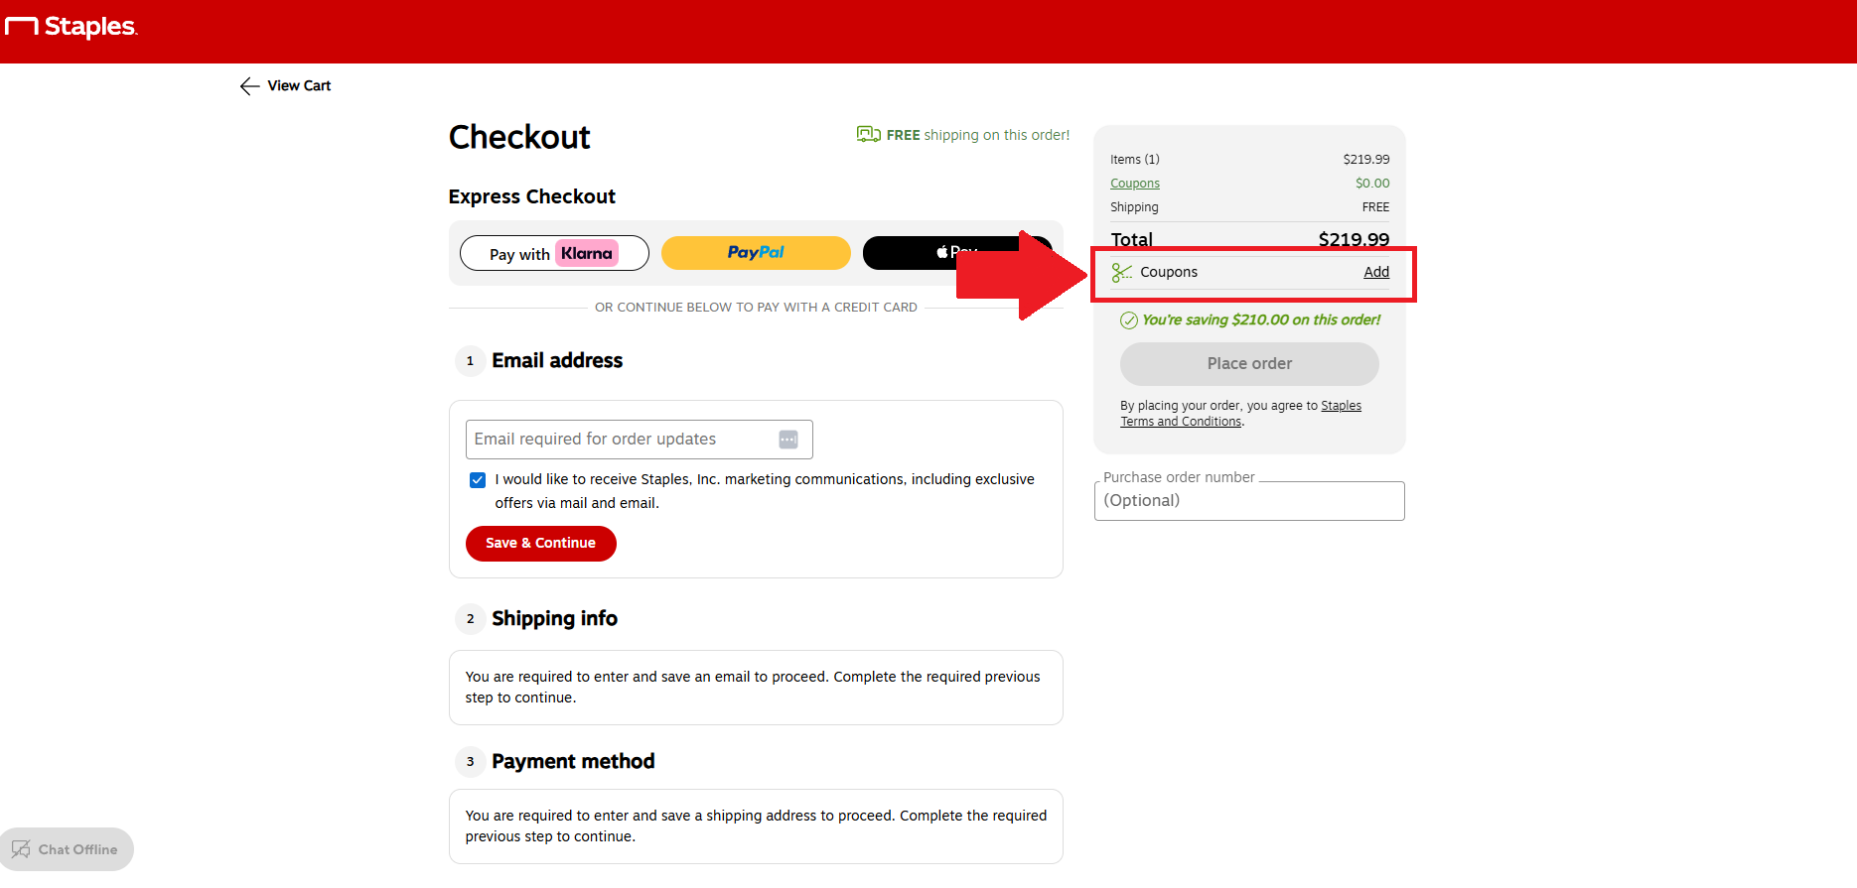Click the Checkout page title
The width and height of the screenshot is (1857, 888).
519,137
